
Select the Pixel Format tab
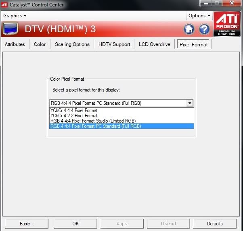tap(193, 45)
